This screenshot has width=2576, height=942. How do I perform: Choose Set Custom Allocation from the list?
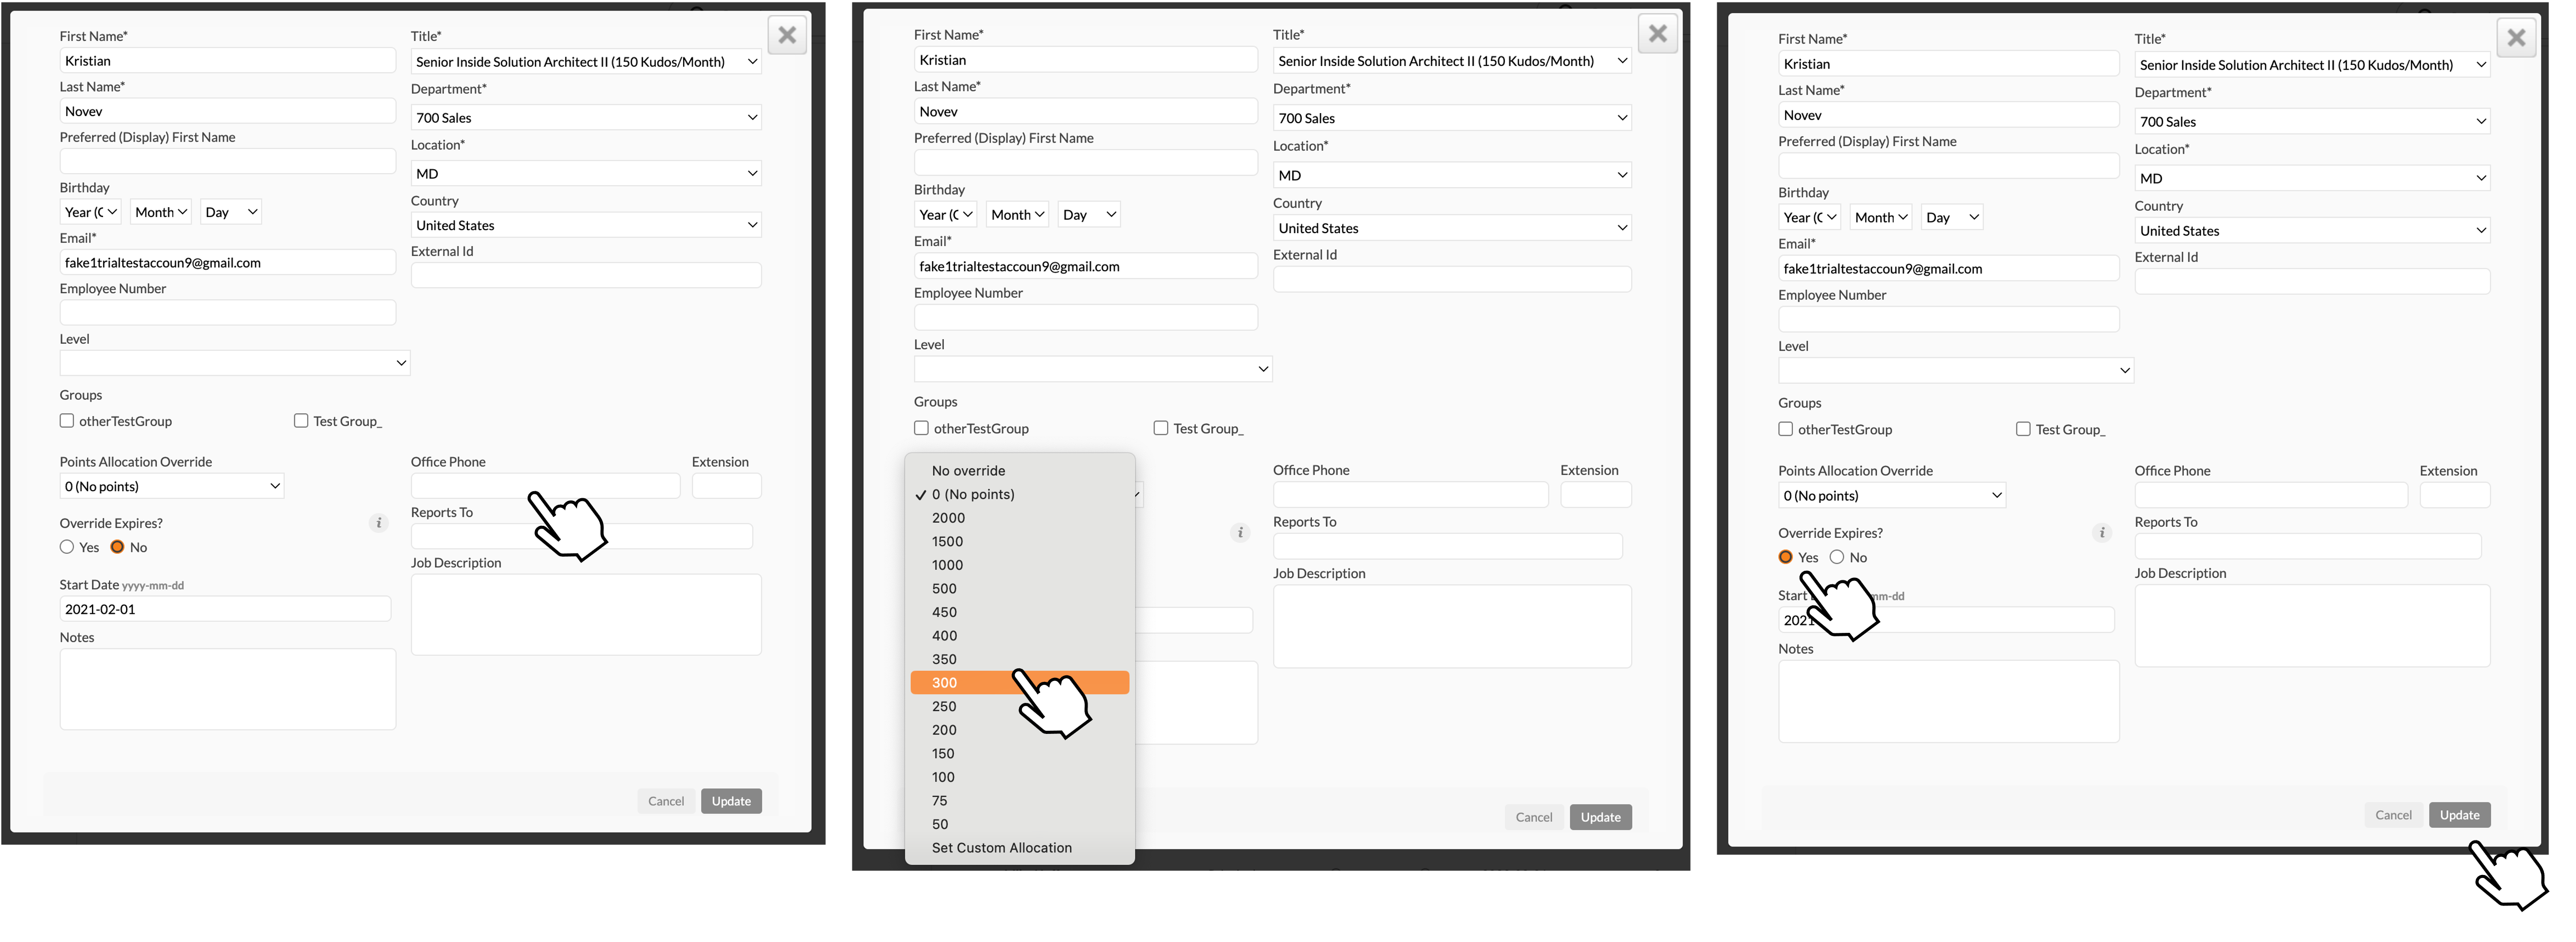coord(1001,848)
